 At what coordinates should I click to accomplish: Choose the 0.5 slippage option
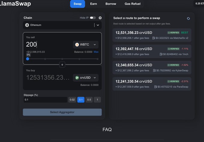89,100
